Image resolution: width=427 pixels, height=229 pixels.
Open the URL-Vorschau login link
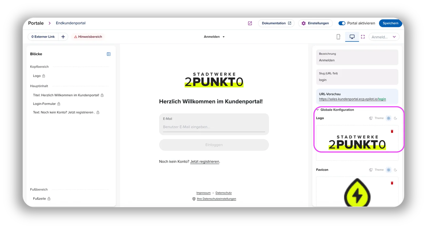click(352, 99)
